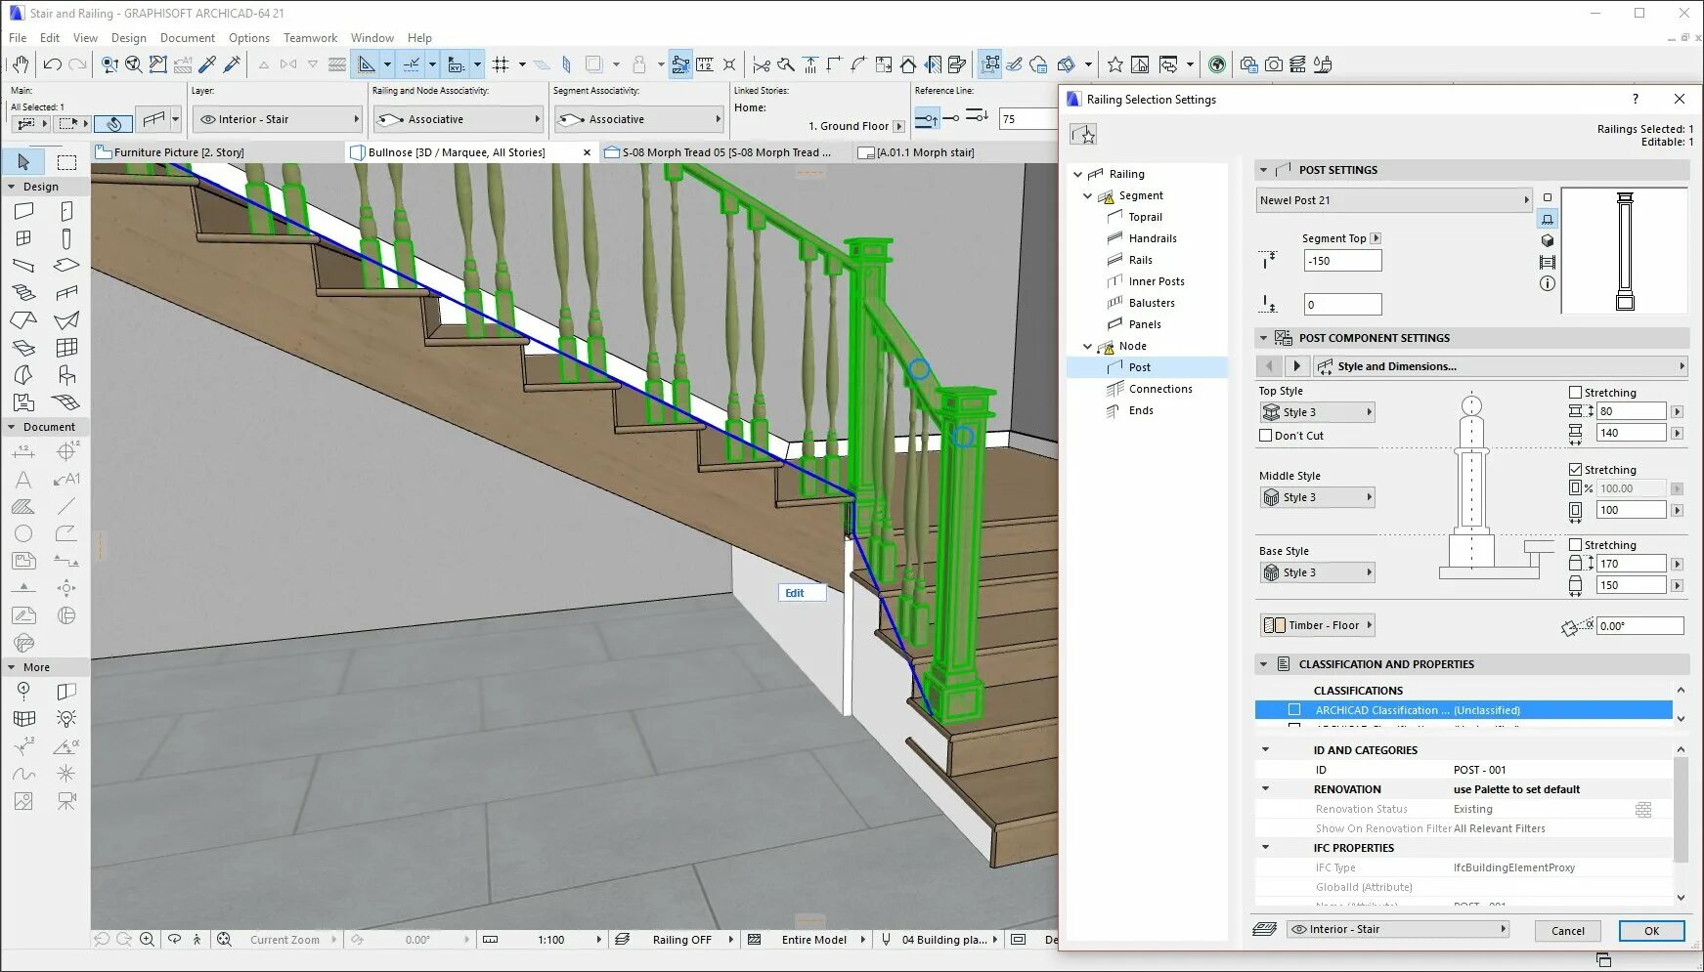Confirm with the OK button
Viewport: 1704px width, 972px height.
1651,931
